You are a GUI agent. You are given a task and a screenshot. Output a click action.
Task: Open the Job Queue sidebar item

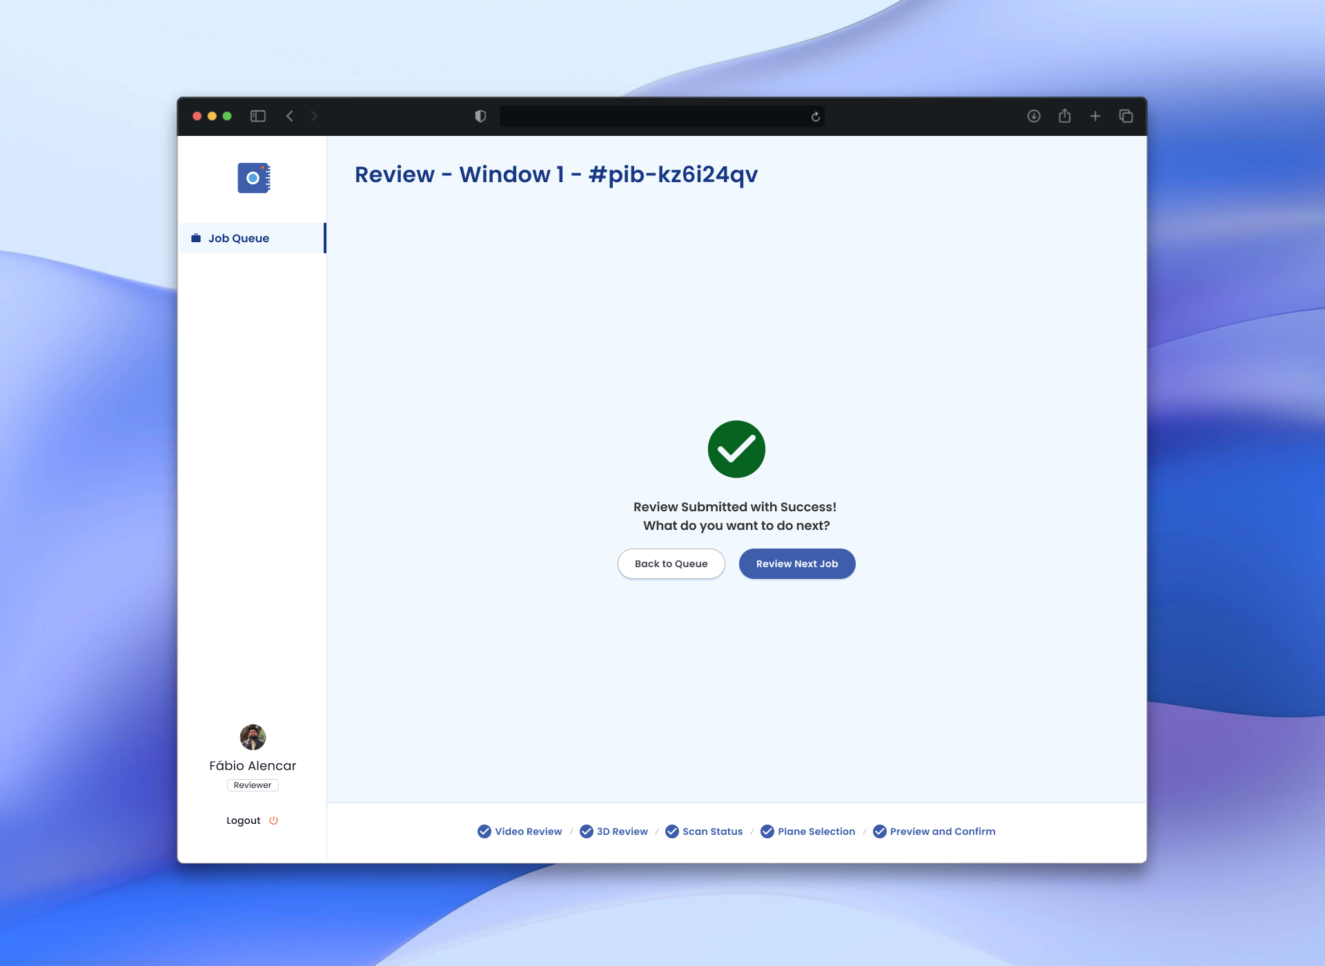(239, 238)
